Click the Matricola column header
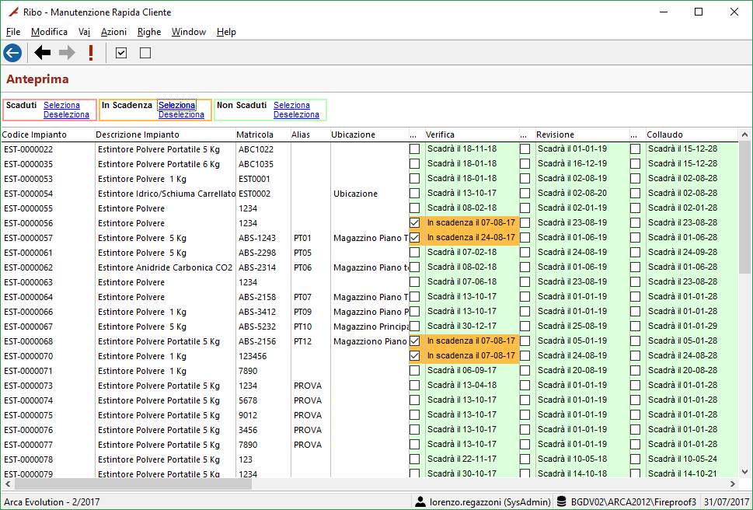Viewport: 753px width, 510px height. (263, 135)
